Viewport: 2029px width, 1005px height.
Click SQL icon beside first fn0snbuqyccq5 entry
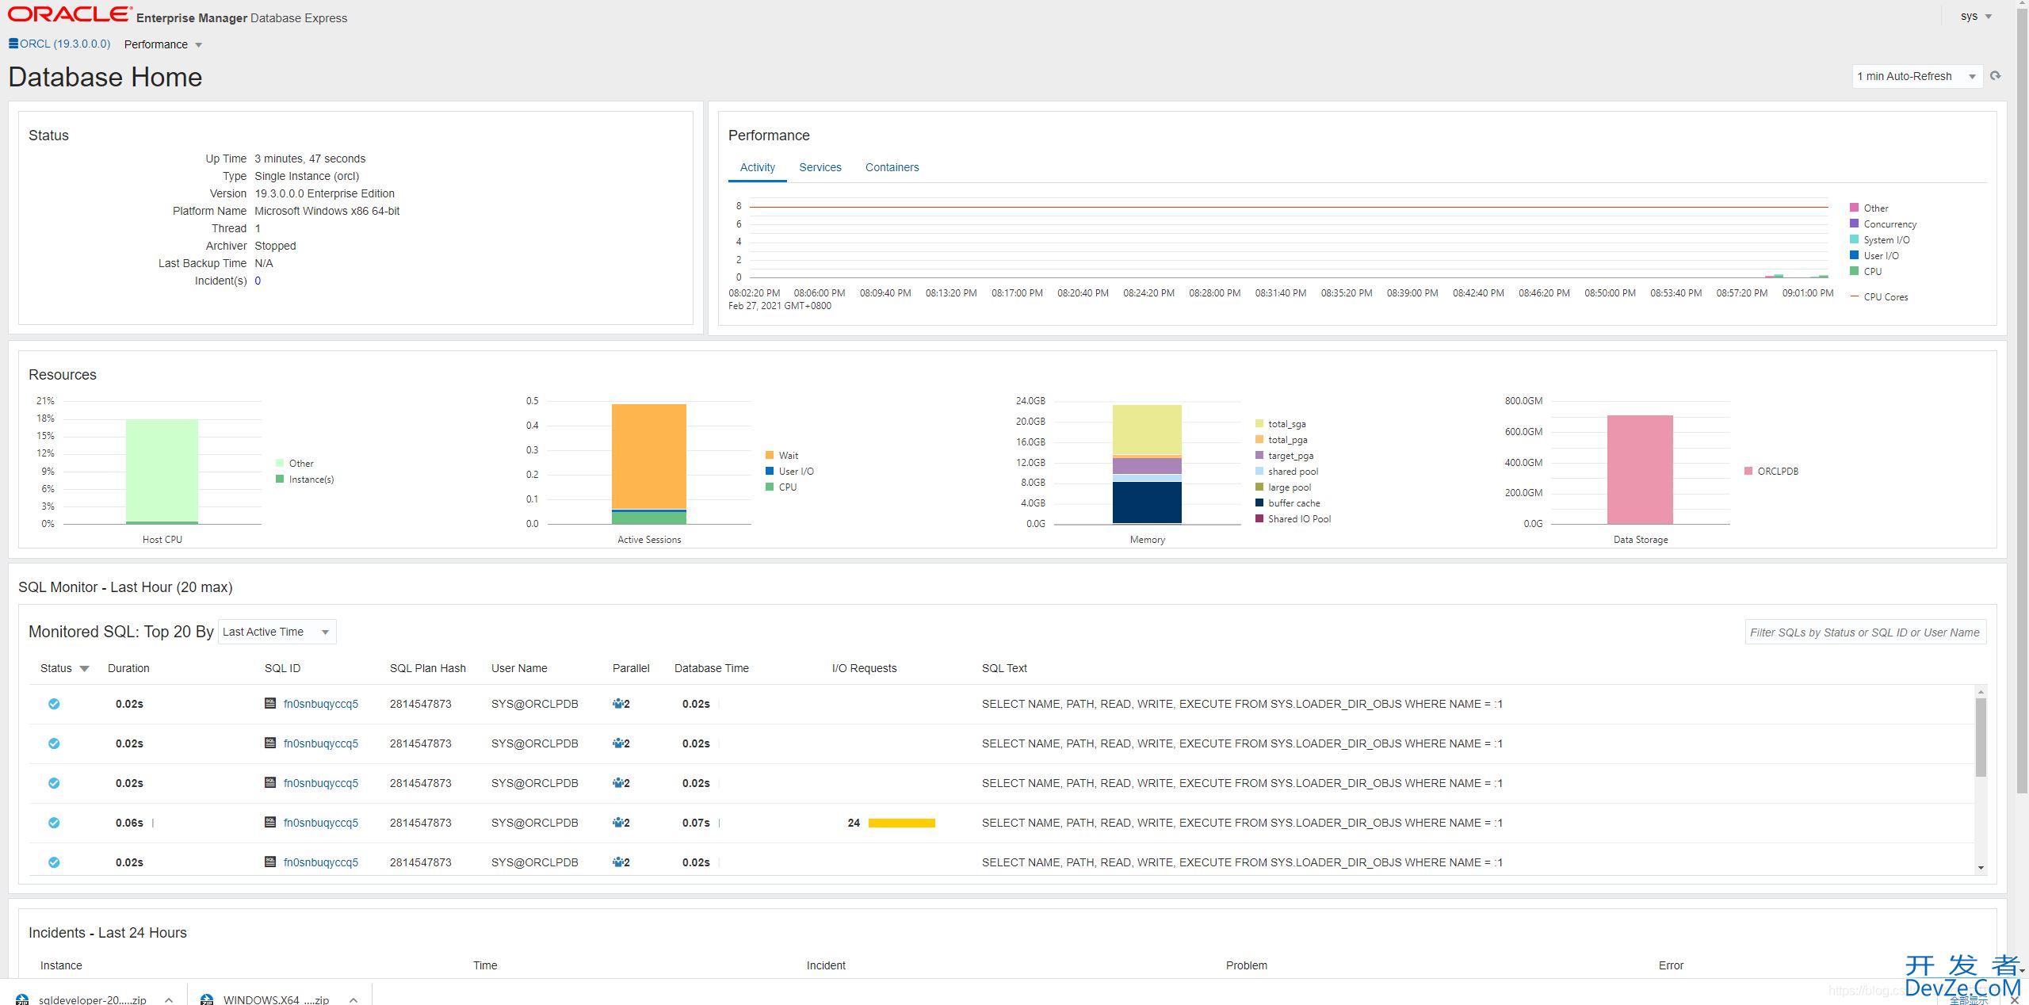tap(270, 703)
